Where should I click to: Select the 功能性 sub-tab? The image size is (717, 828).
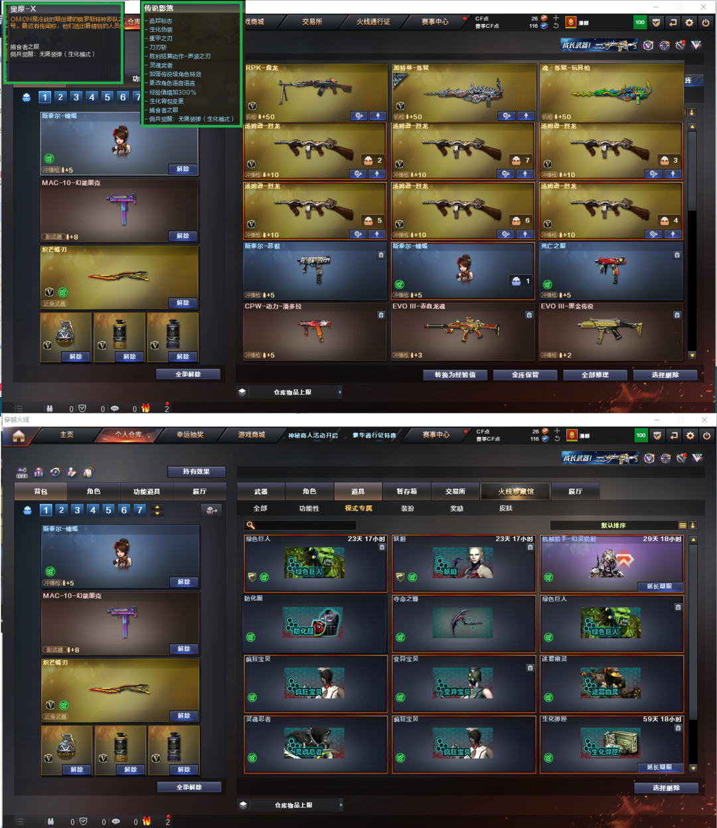[309, 508]
